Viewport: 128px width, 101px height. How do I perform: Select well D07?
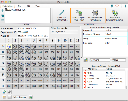(46, 64)
